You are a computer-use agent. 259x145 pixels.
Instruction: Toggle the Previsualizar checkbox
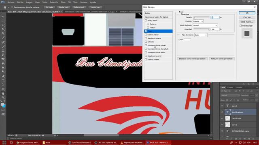pos(241,26)
